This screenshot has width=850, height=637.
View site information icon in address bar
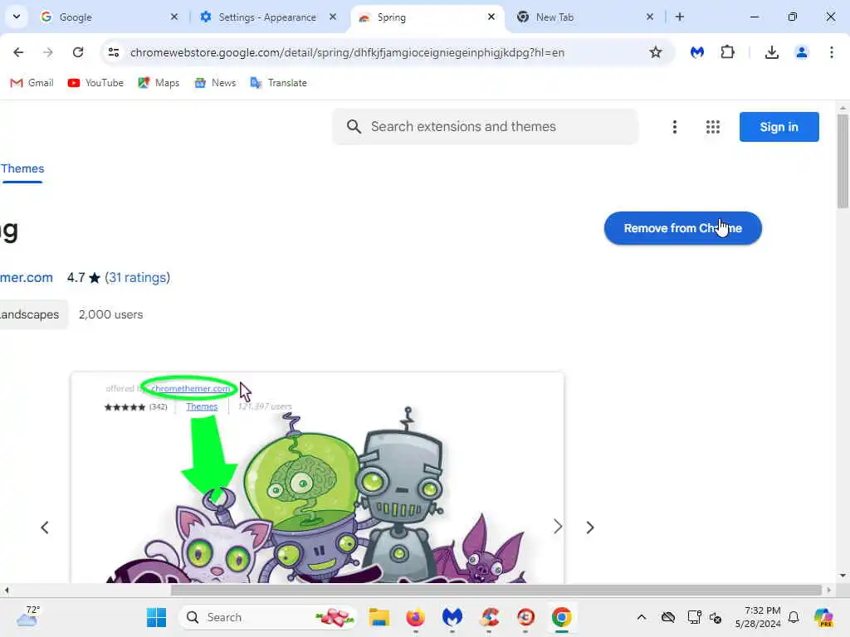pyautogui.click(x=113, y=52)
